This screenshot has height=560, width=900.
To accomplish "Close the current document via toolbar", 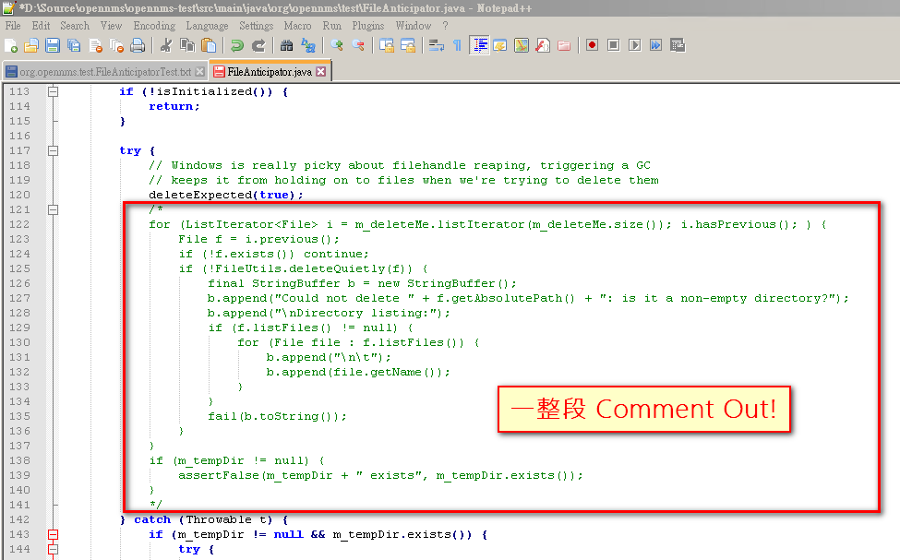I will pyautogui.click(x=95, y=45).
